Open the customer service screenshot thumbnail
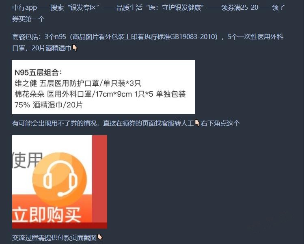Viewport: 304px width, 244px height. pyautogui.click(x=60, y=182)
